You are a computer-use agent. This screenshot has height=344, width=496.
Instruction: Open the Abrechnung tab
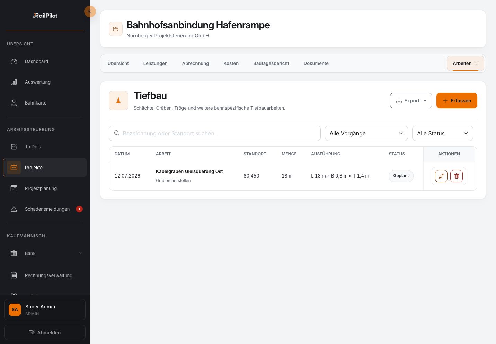[x=196, y=63]
